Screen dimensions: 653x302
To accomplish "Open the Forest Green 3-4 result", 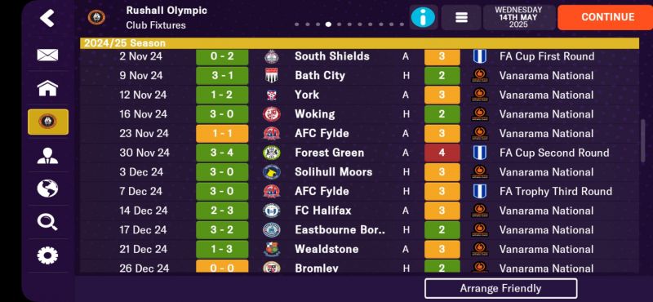I will [x=222, y=153].
